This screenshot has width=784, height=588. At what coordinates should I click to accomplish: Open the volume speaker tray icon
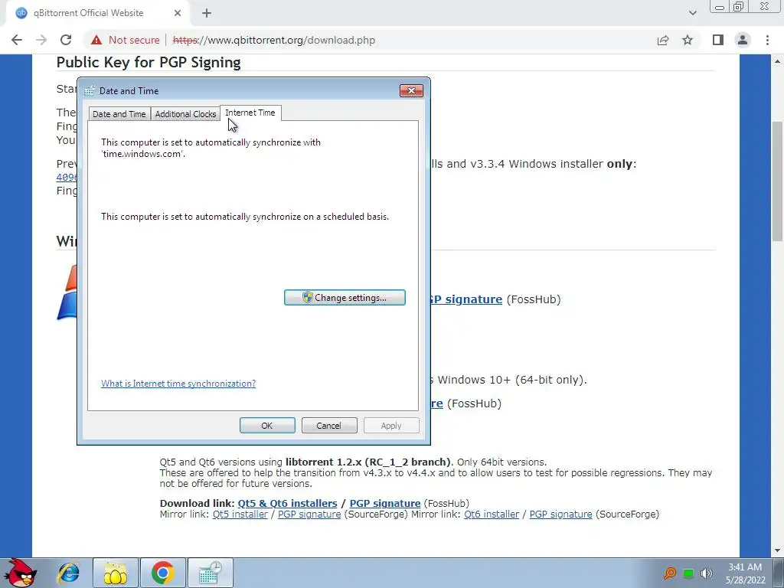707,573
